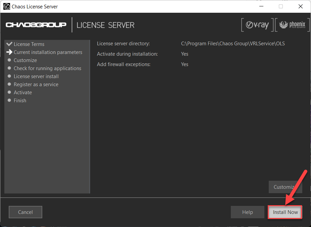Screen dimensions: 311x227
Task: Open the Help button
Action: [x=247, y=212]
